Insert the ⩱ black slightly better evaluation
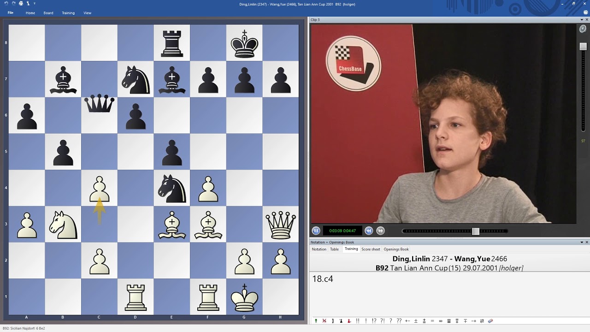This screenshot has height=332, width=590. click(457, 321)
